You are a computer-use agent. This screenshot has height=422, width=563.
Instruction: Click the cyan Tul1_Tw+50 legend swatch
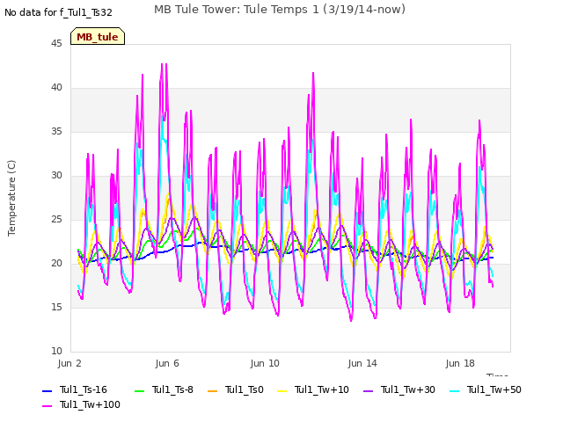pyautogui.click(x=455, y=390)
